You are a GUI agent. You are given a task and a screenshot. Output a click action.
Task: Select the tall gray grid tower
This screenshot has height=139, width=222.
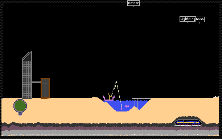click(27, 75)
